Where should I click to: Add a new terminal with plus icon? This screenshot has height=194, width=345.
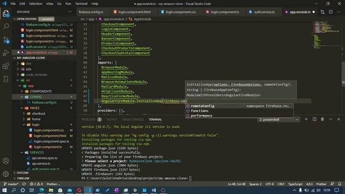(x=306, y=119)
